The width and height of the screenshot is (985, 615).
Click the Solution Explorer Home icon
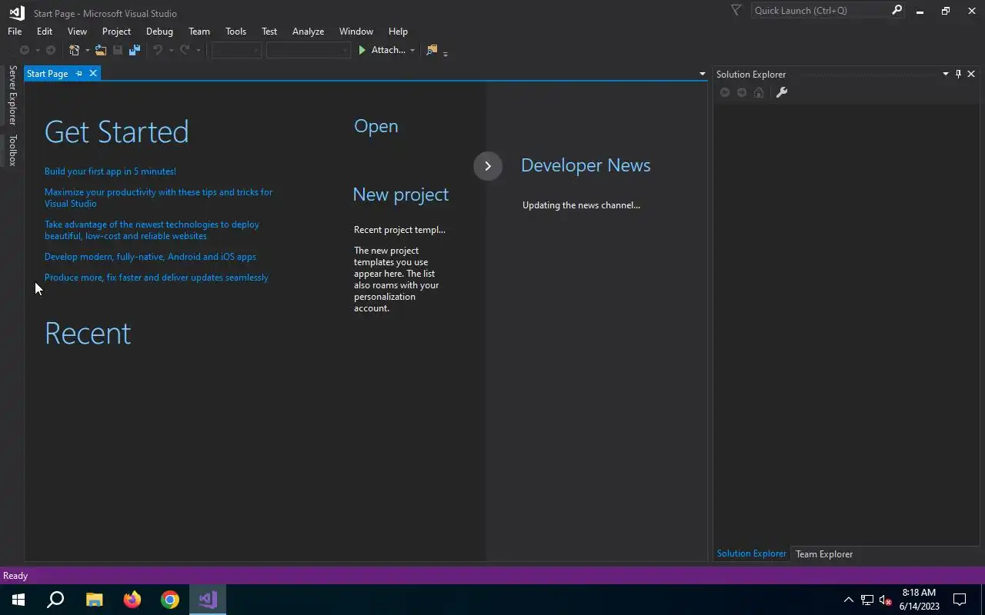(x=759, y=92)
